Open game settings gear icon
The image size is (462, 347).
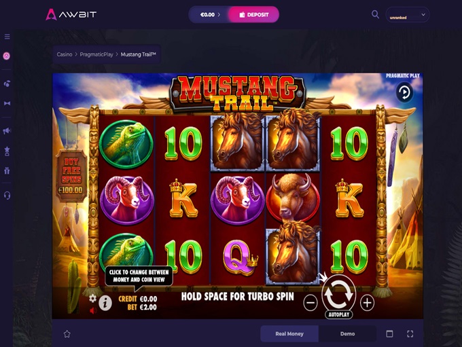[92, 298]
